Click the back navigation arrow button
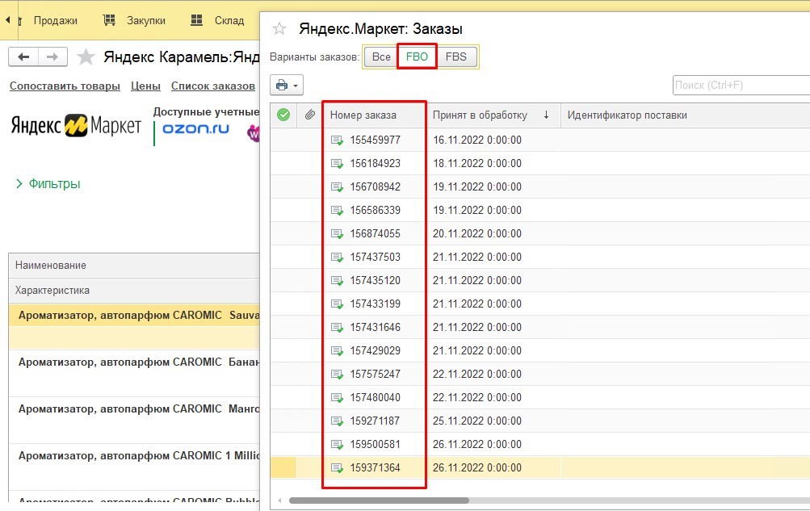This screenshot has height=511, width=810. 23,57
